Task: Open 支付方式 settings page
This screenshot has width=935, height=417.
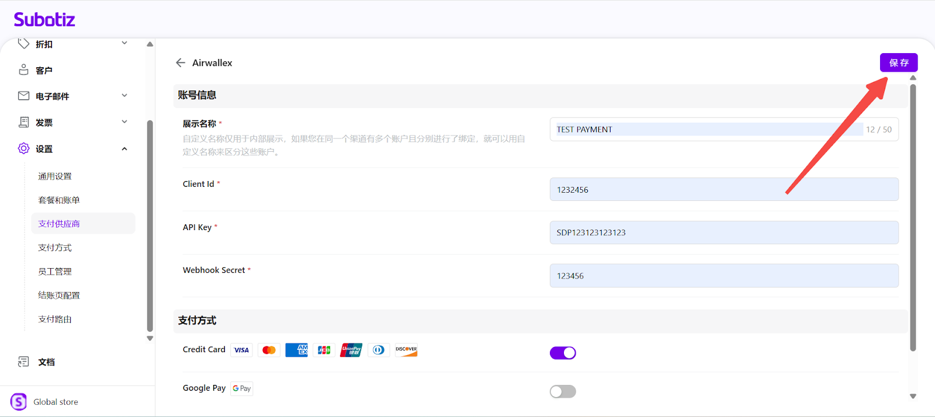Action: coord(55,248)
